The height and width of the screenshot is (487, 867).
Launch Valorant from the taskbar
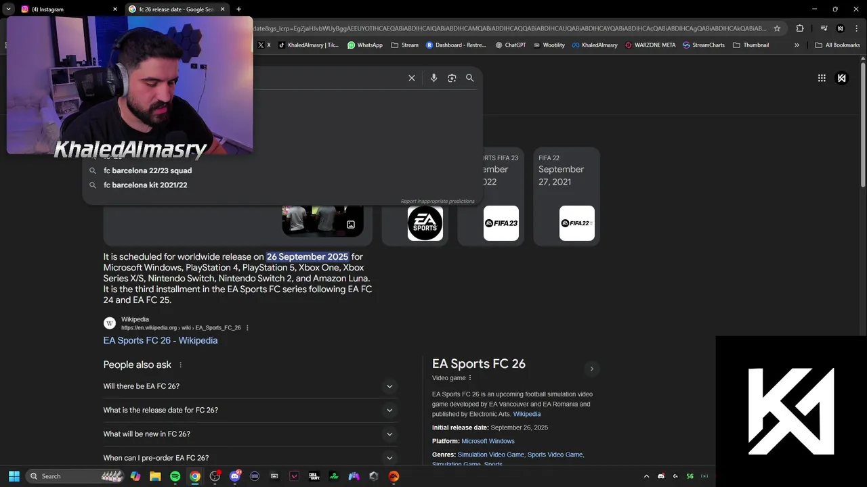pyautogui.click(x=294, y=476)
